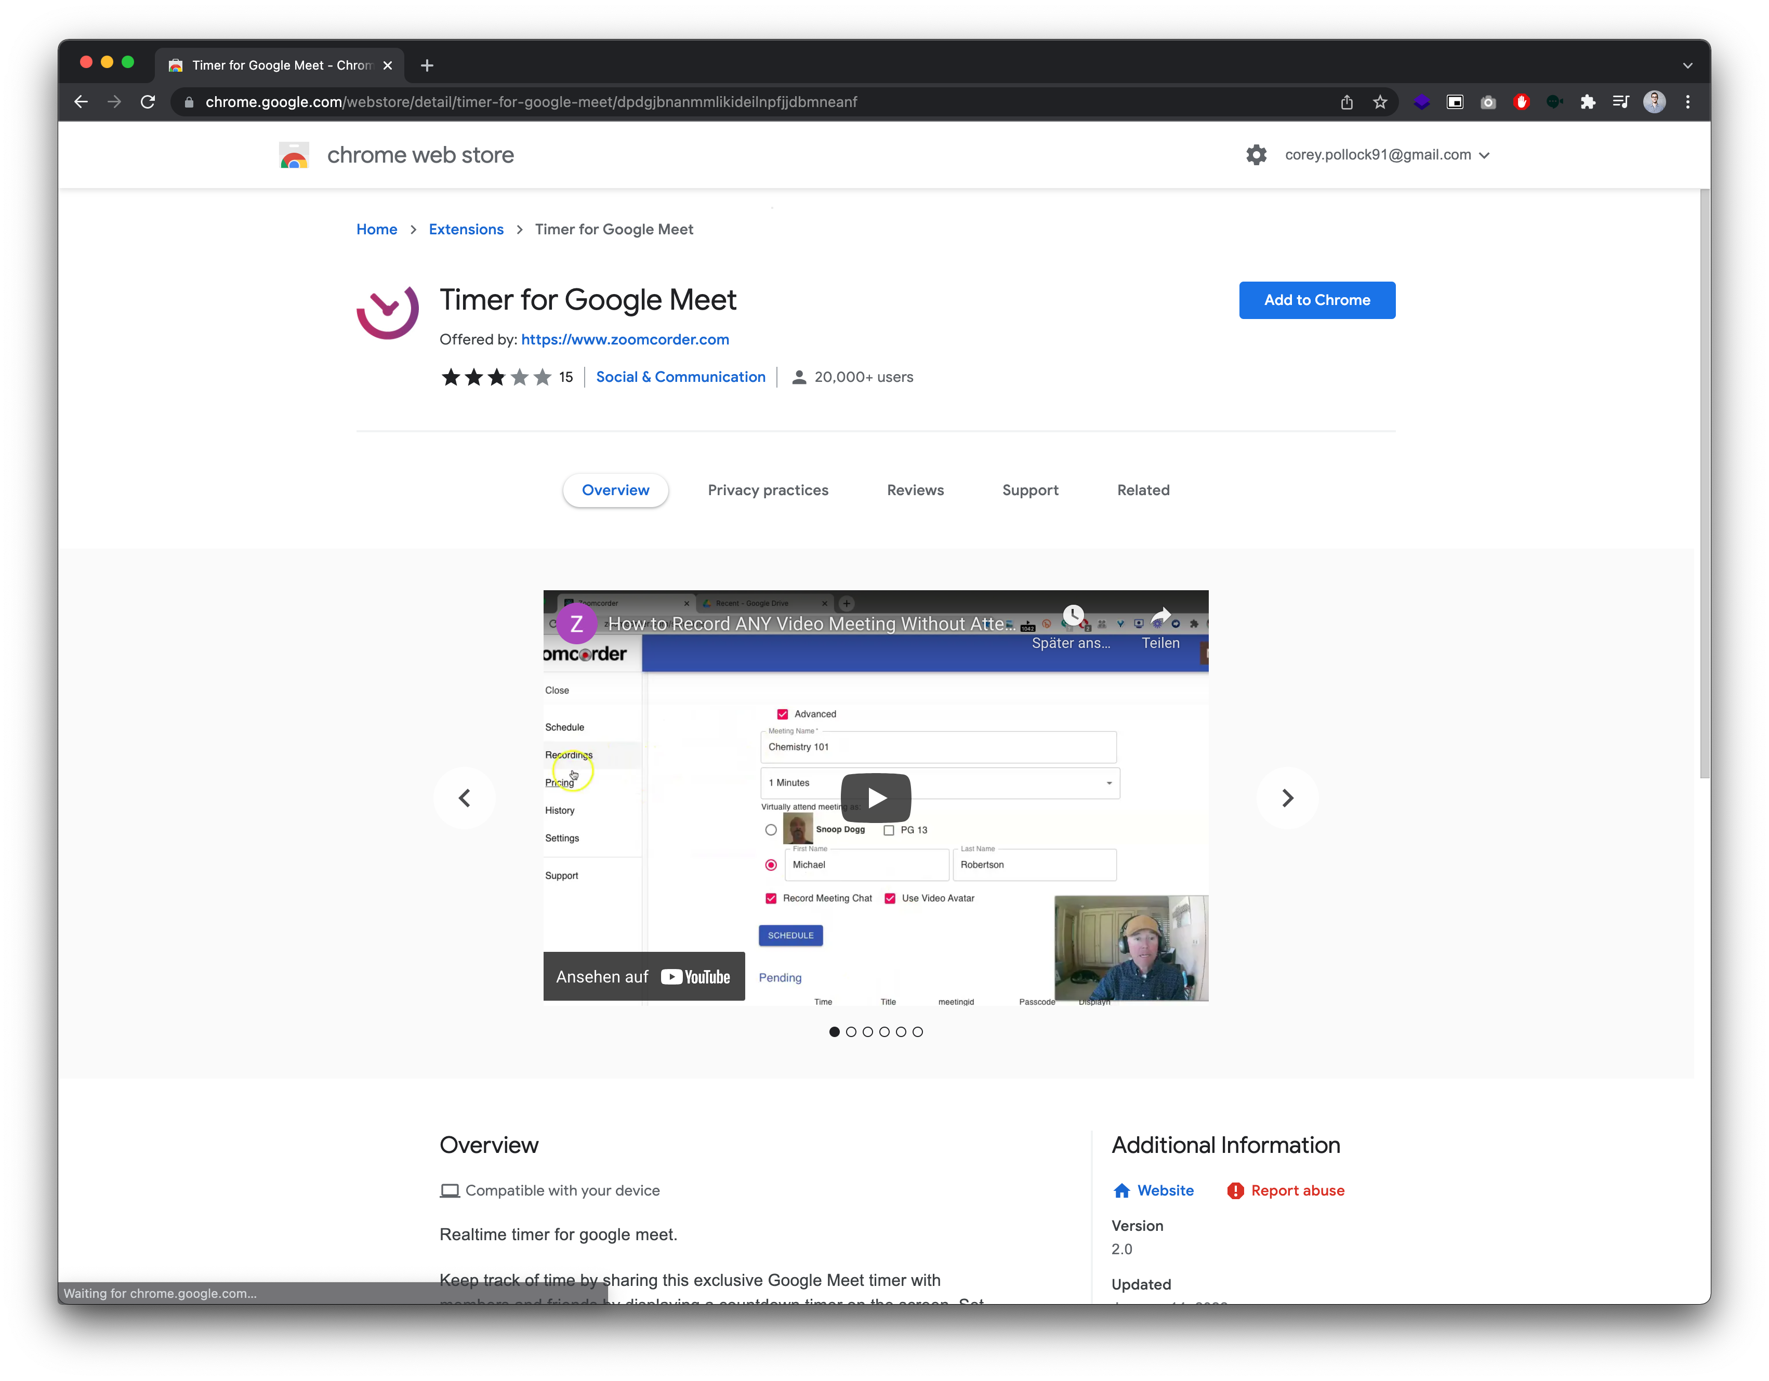Click the camera extension icon

pyautogui.click(x=1488, y=102)
